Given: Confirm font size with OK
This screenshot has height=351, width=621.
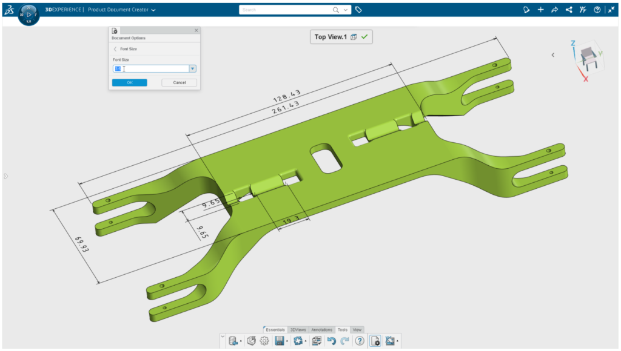Looking at the screenshot, I should 129,82.
